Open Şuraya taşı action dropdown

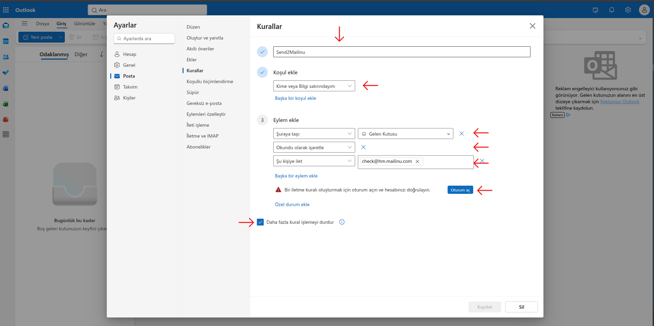(x=314, y=134)
